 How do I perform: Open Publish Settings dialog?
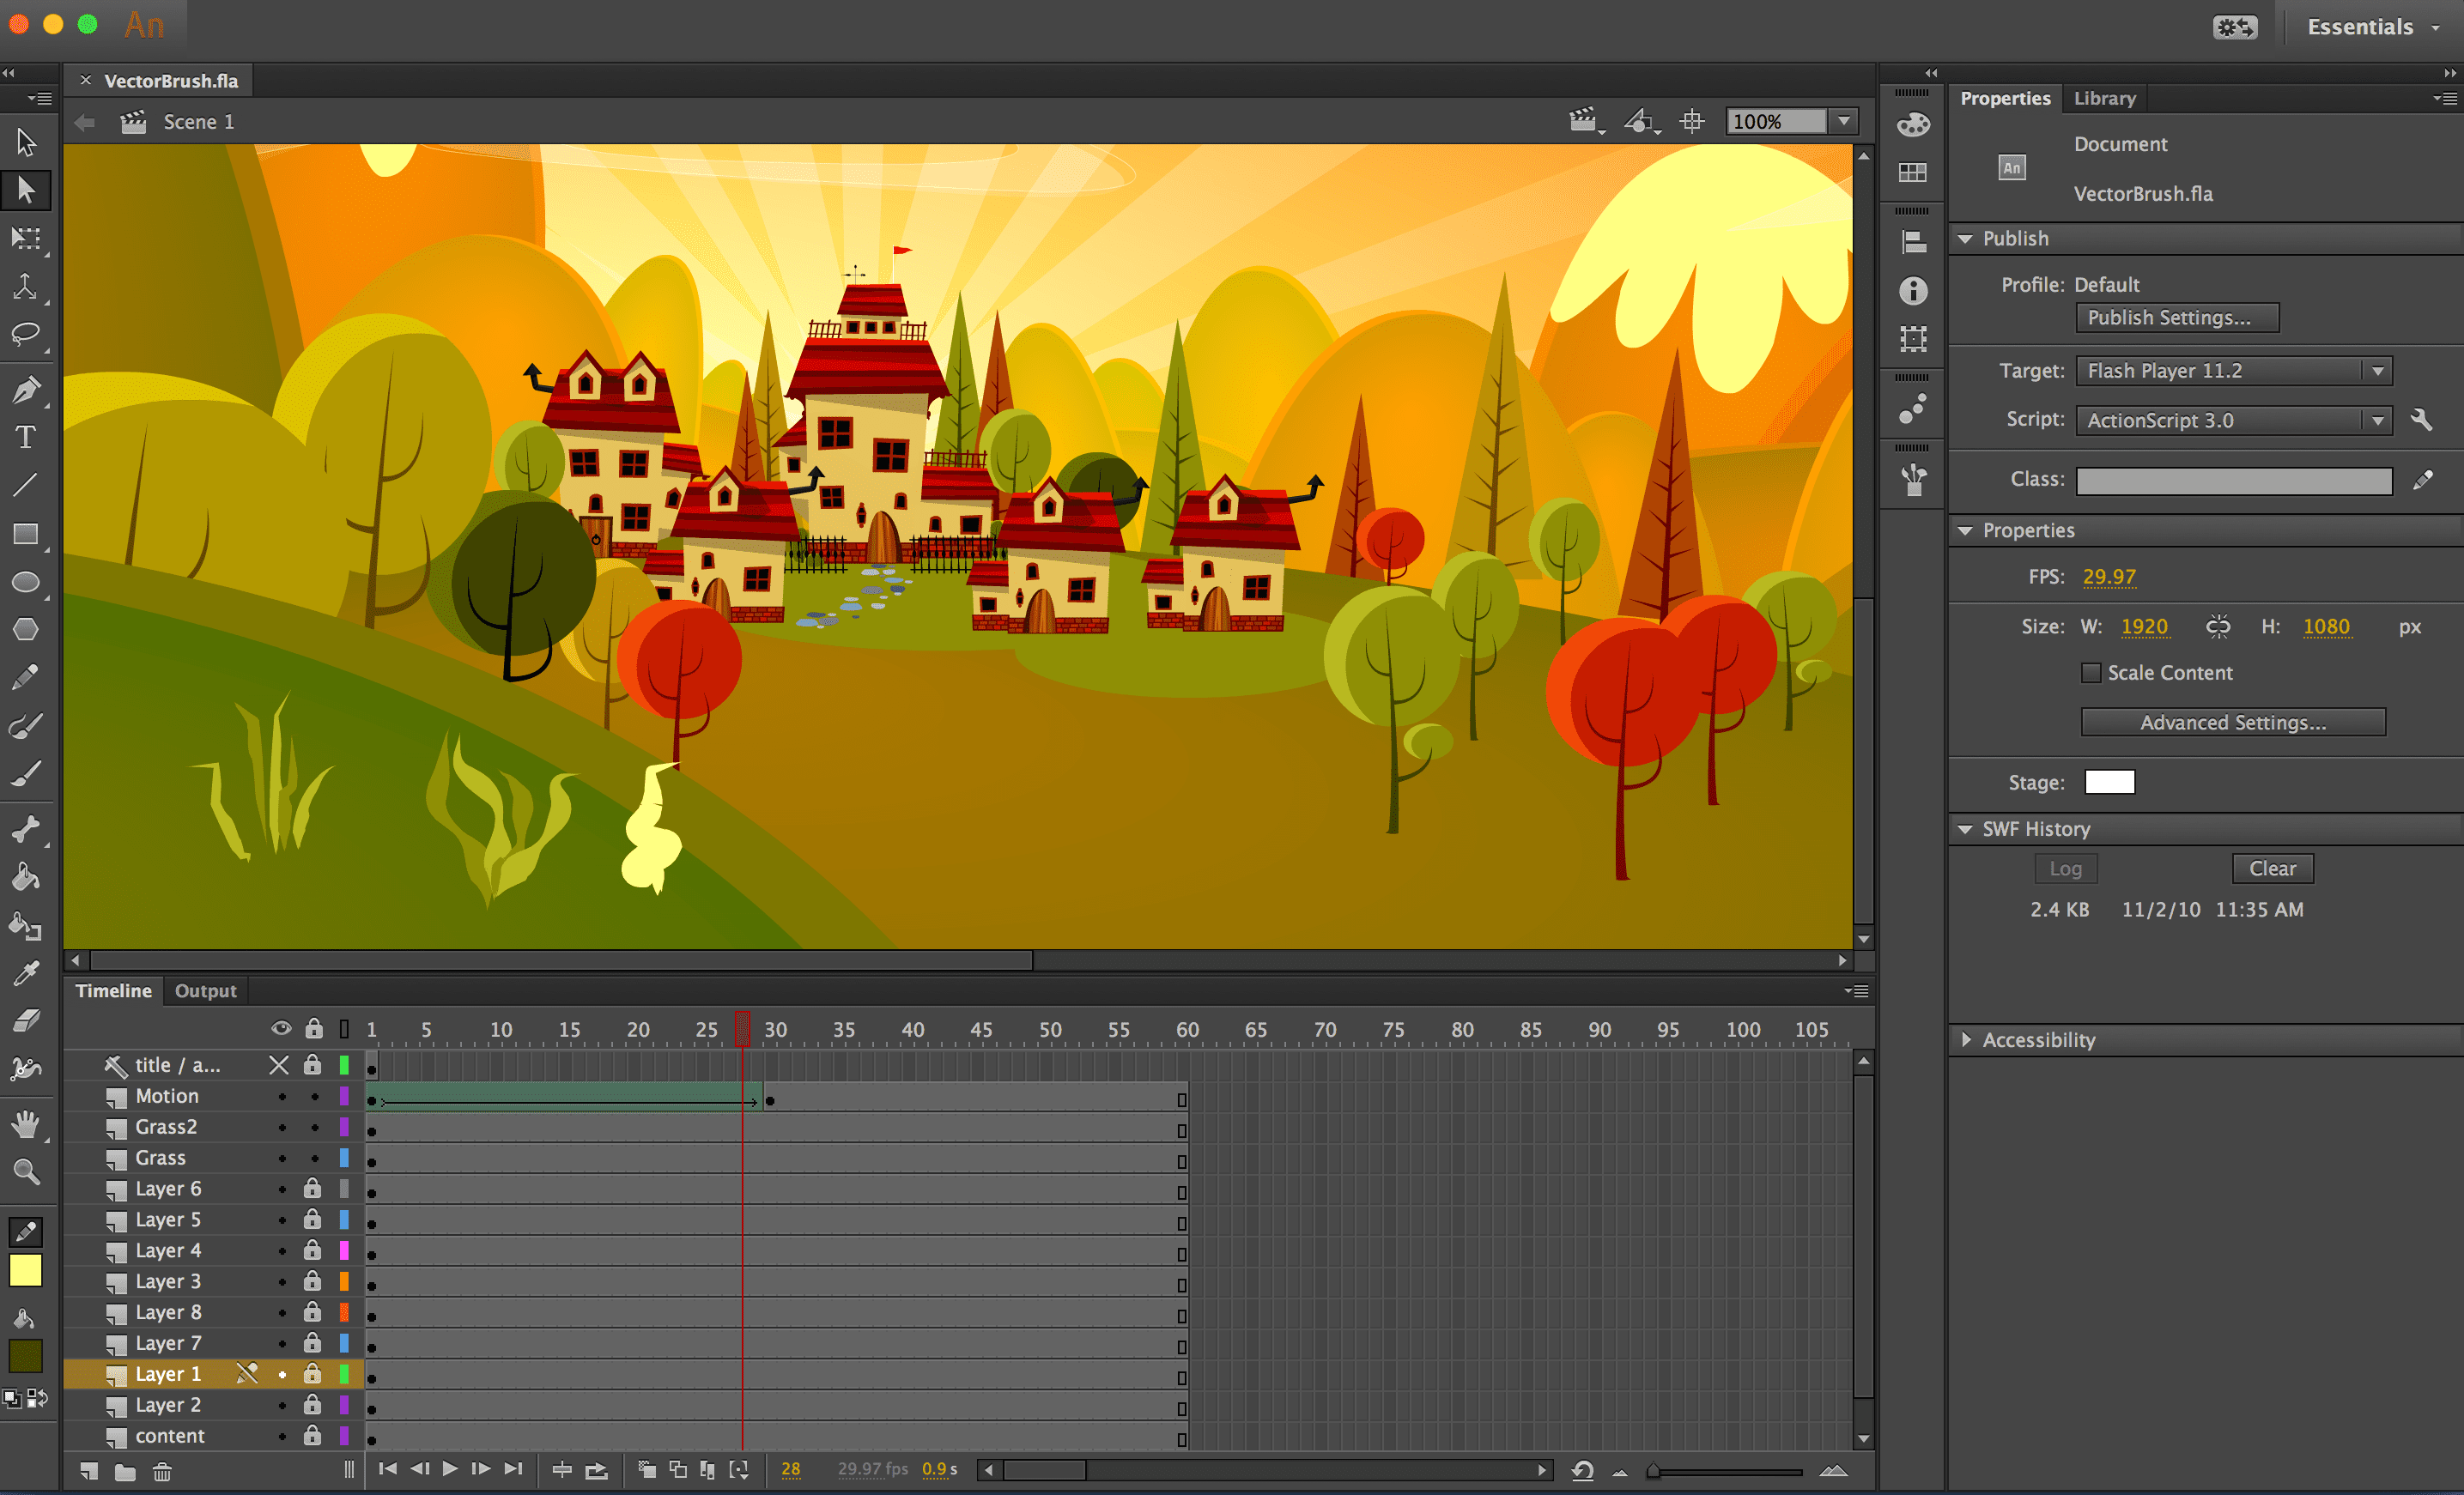coord(2177,318)
